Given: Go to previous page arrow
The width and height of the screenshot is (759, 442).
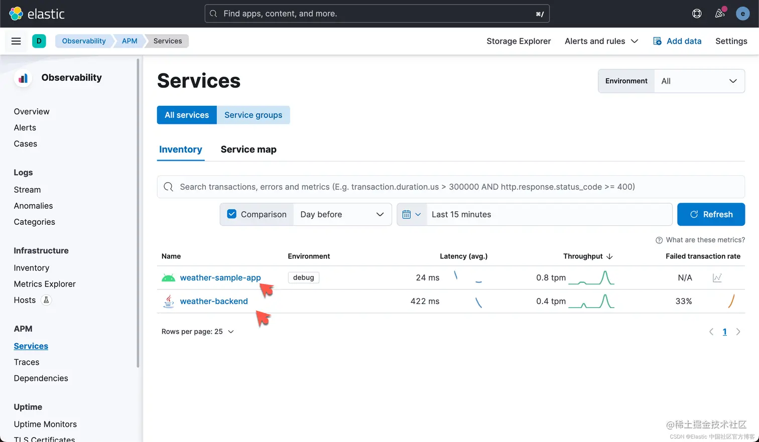Looking at the screenshot, I should [x=711, y=332].
